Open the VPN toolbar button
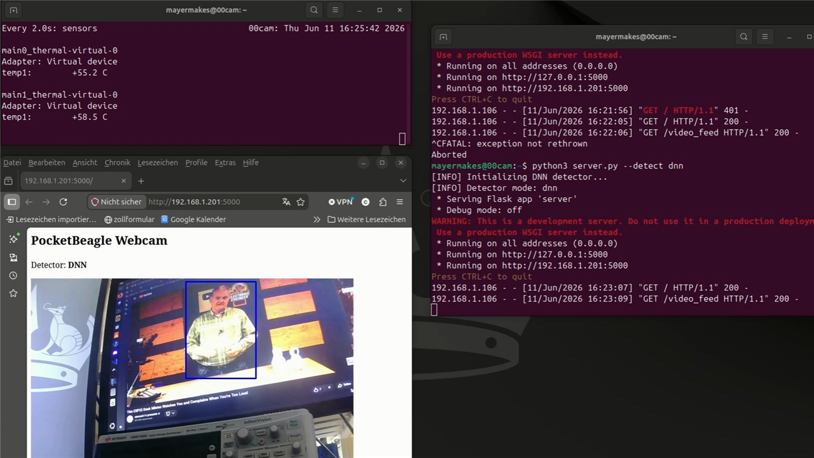Screen dimensions: 814x458 pyautogui.click(x=341, y=202)
